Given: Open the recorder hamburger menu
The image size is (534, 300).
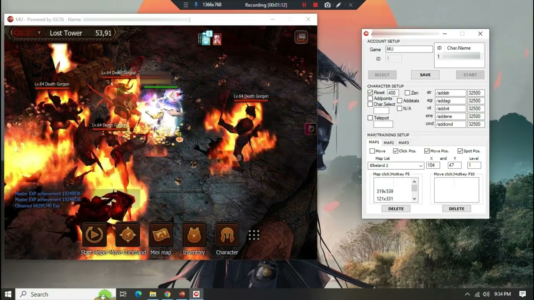Looking at the screenshot, I should pos(186,5).
